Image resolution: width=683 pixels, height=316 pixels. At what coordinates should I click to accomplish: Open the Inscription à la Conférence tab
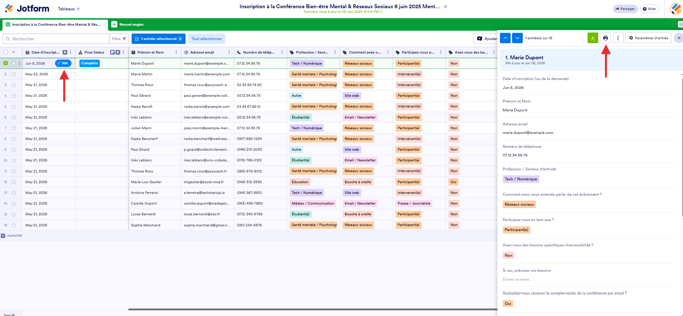(x=55, y=25)
